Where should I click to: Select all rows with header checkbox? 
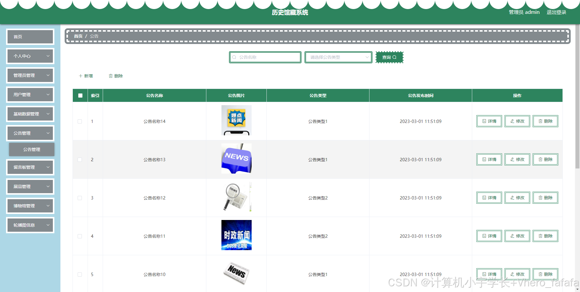(80, 96)
